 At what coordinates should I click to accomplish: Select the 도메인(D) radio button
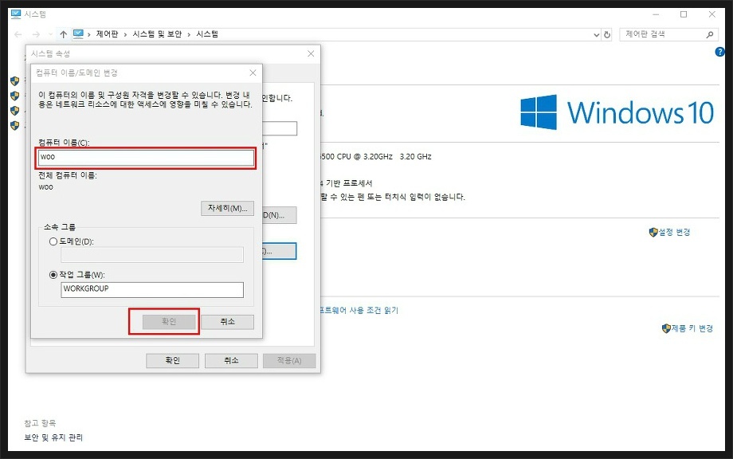coord(53,241)
